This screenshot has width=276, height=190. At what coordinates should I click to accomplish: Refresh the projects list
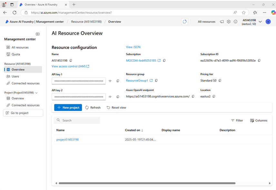93,108
